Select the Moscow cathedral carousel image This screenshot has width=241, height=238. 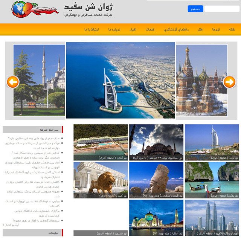[x=202, y=80]
